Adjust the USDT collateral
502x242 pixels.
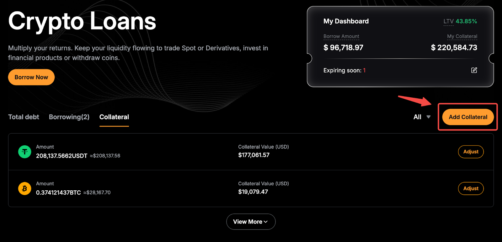[471, 152]
